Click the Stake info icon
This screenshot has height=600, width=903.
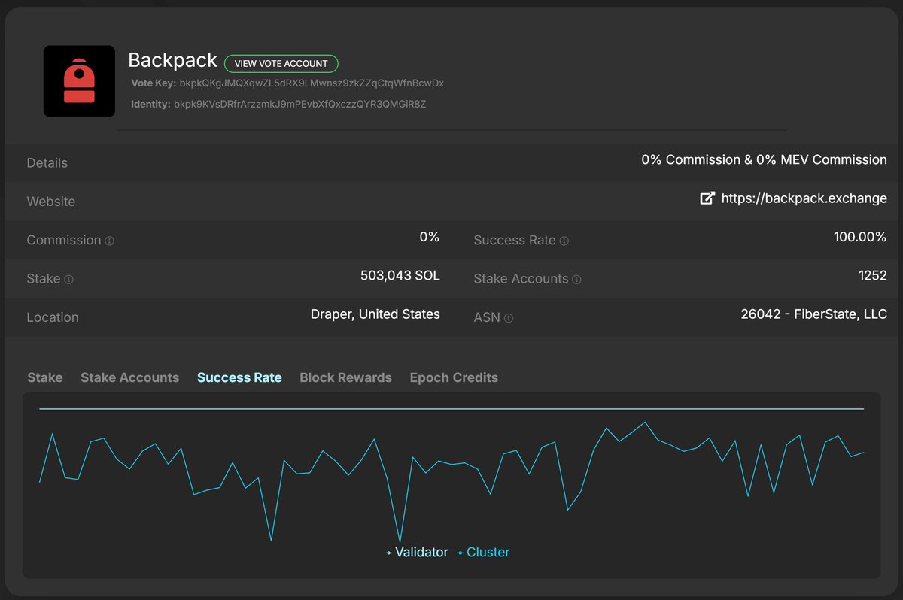(x=69, y=280)
